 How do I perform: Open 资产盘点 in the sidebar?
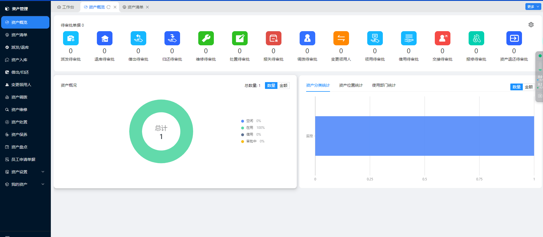pos(19,147)
